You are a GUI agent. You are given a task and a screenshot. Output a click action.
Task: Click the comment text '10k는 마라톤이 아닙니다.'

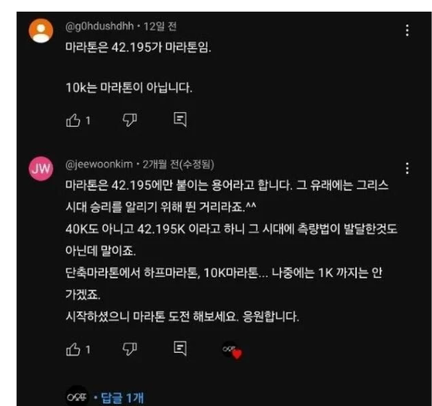click(129, 88)
